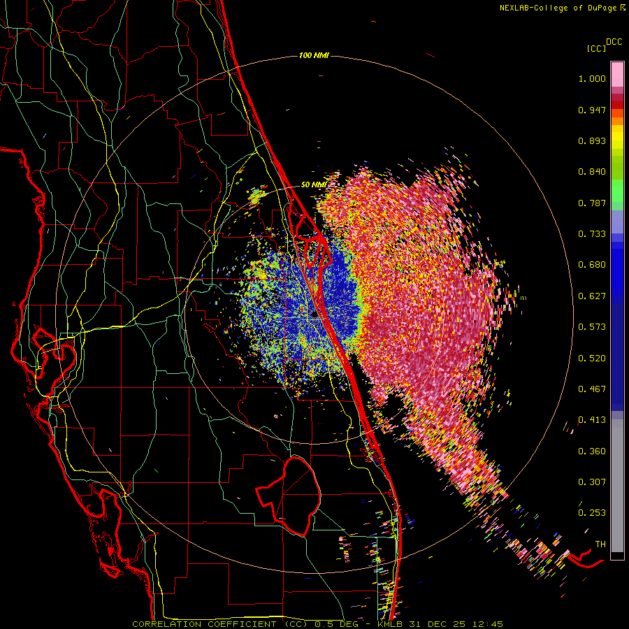The image size is (629, 629).
Task: Click the 0.467 color scale label
Action: (x=592, y=389)
